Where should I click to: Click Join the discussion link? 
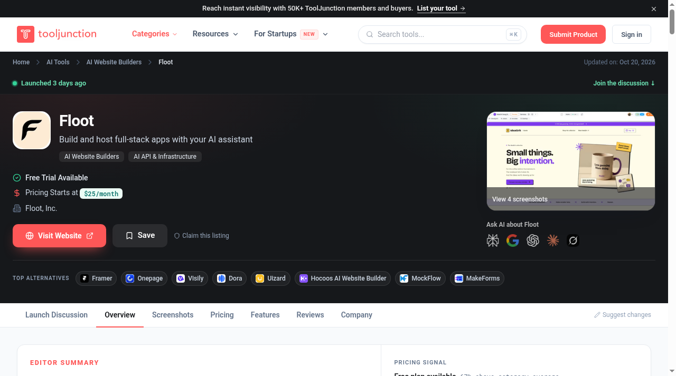click(624, 83)
